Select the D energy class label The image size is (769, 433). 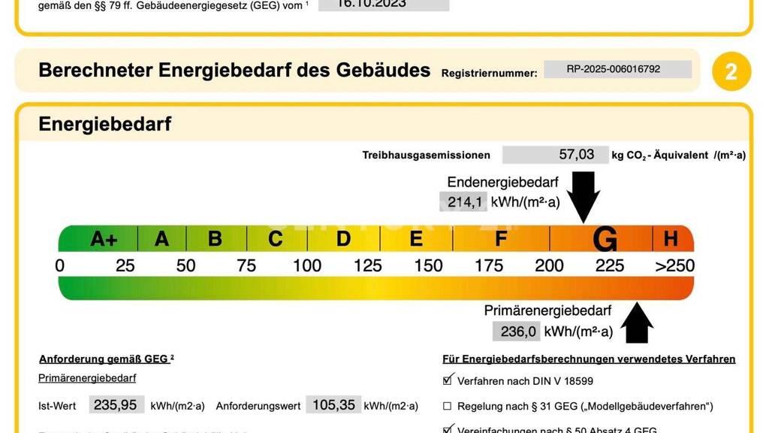[343, 239]
